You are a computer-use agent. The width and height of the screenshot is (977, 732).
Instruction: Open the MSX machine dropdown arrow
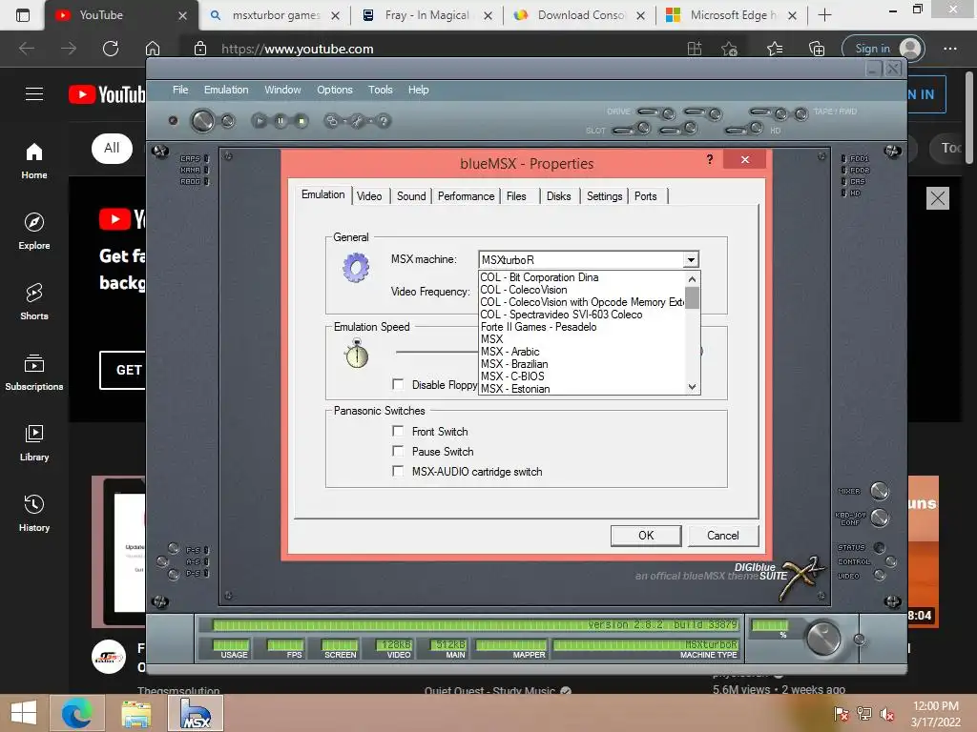(691, 259)
